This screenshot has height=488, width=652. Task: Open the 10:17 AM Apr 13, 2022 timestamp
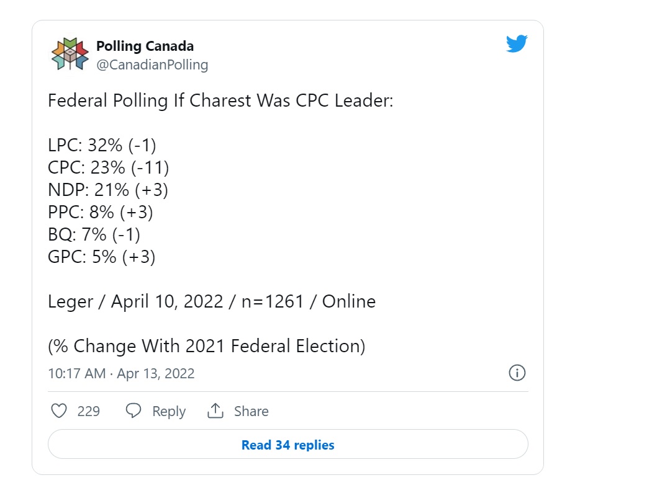[121, 373]
